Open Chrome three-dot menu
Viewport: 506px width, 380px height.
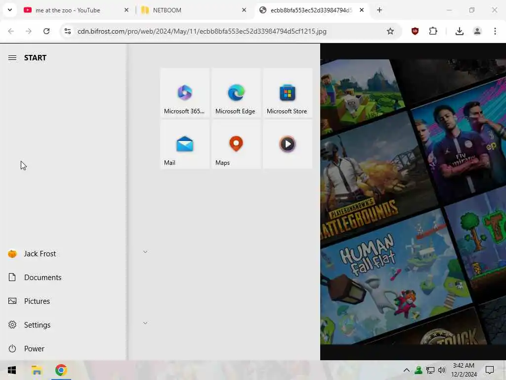click(495, 31)
